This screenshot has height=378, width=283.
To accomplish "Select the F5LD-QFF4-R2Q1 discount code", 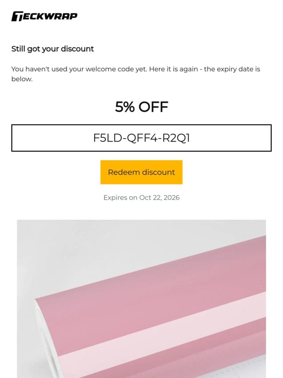I will click(141, 138).
